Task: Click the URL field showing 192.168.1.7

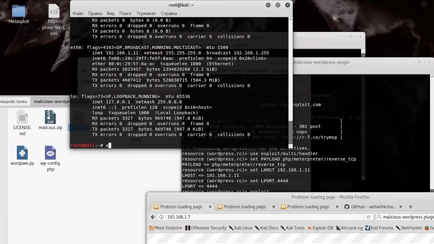Action: (x=264, y=217)
